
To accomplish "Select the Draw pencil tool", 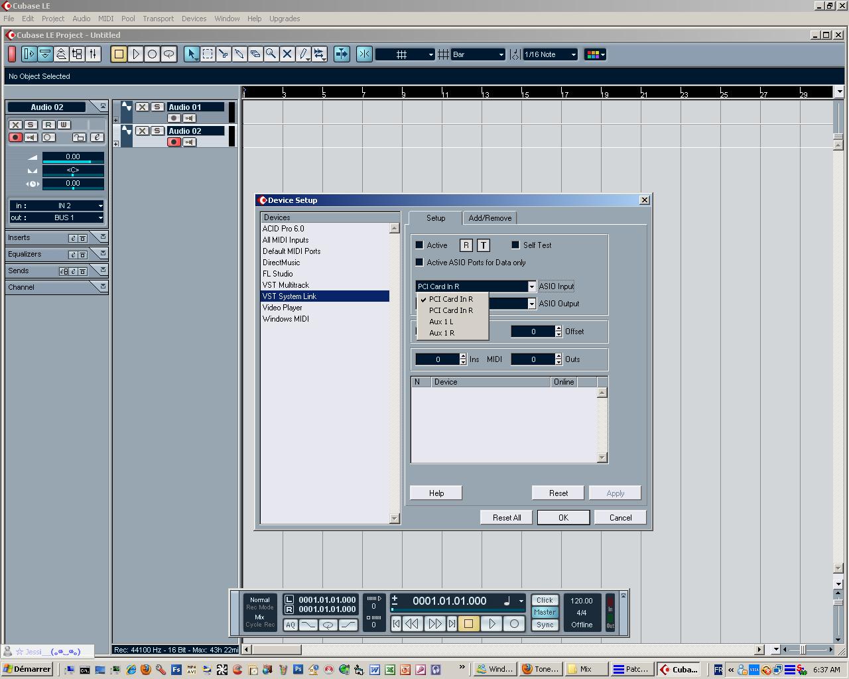I will pos(303,54).
